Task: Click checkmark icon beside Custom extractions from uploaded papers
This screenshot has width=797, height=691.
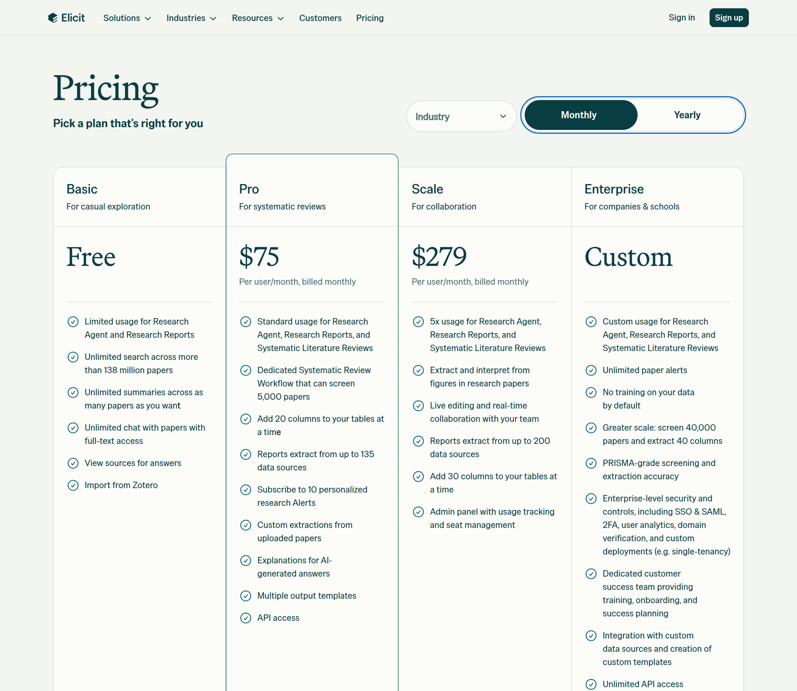Action: tap(245, 525)
